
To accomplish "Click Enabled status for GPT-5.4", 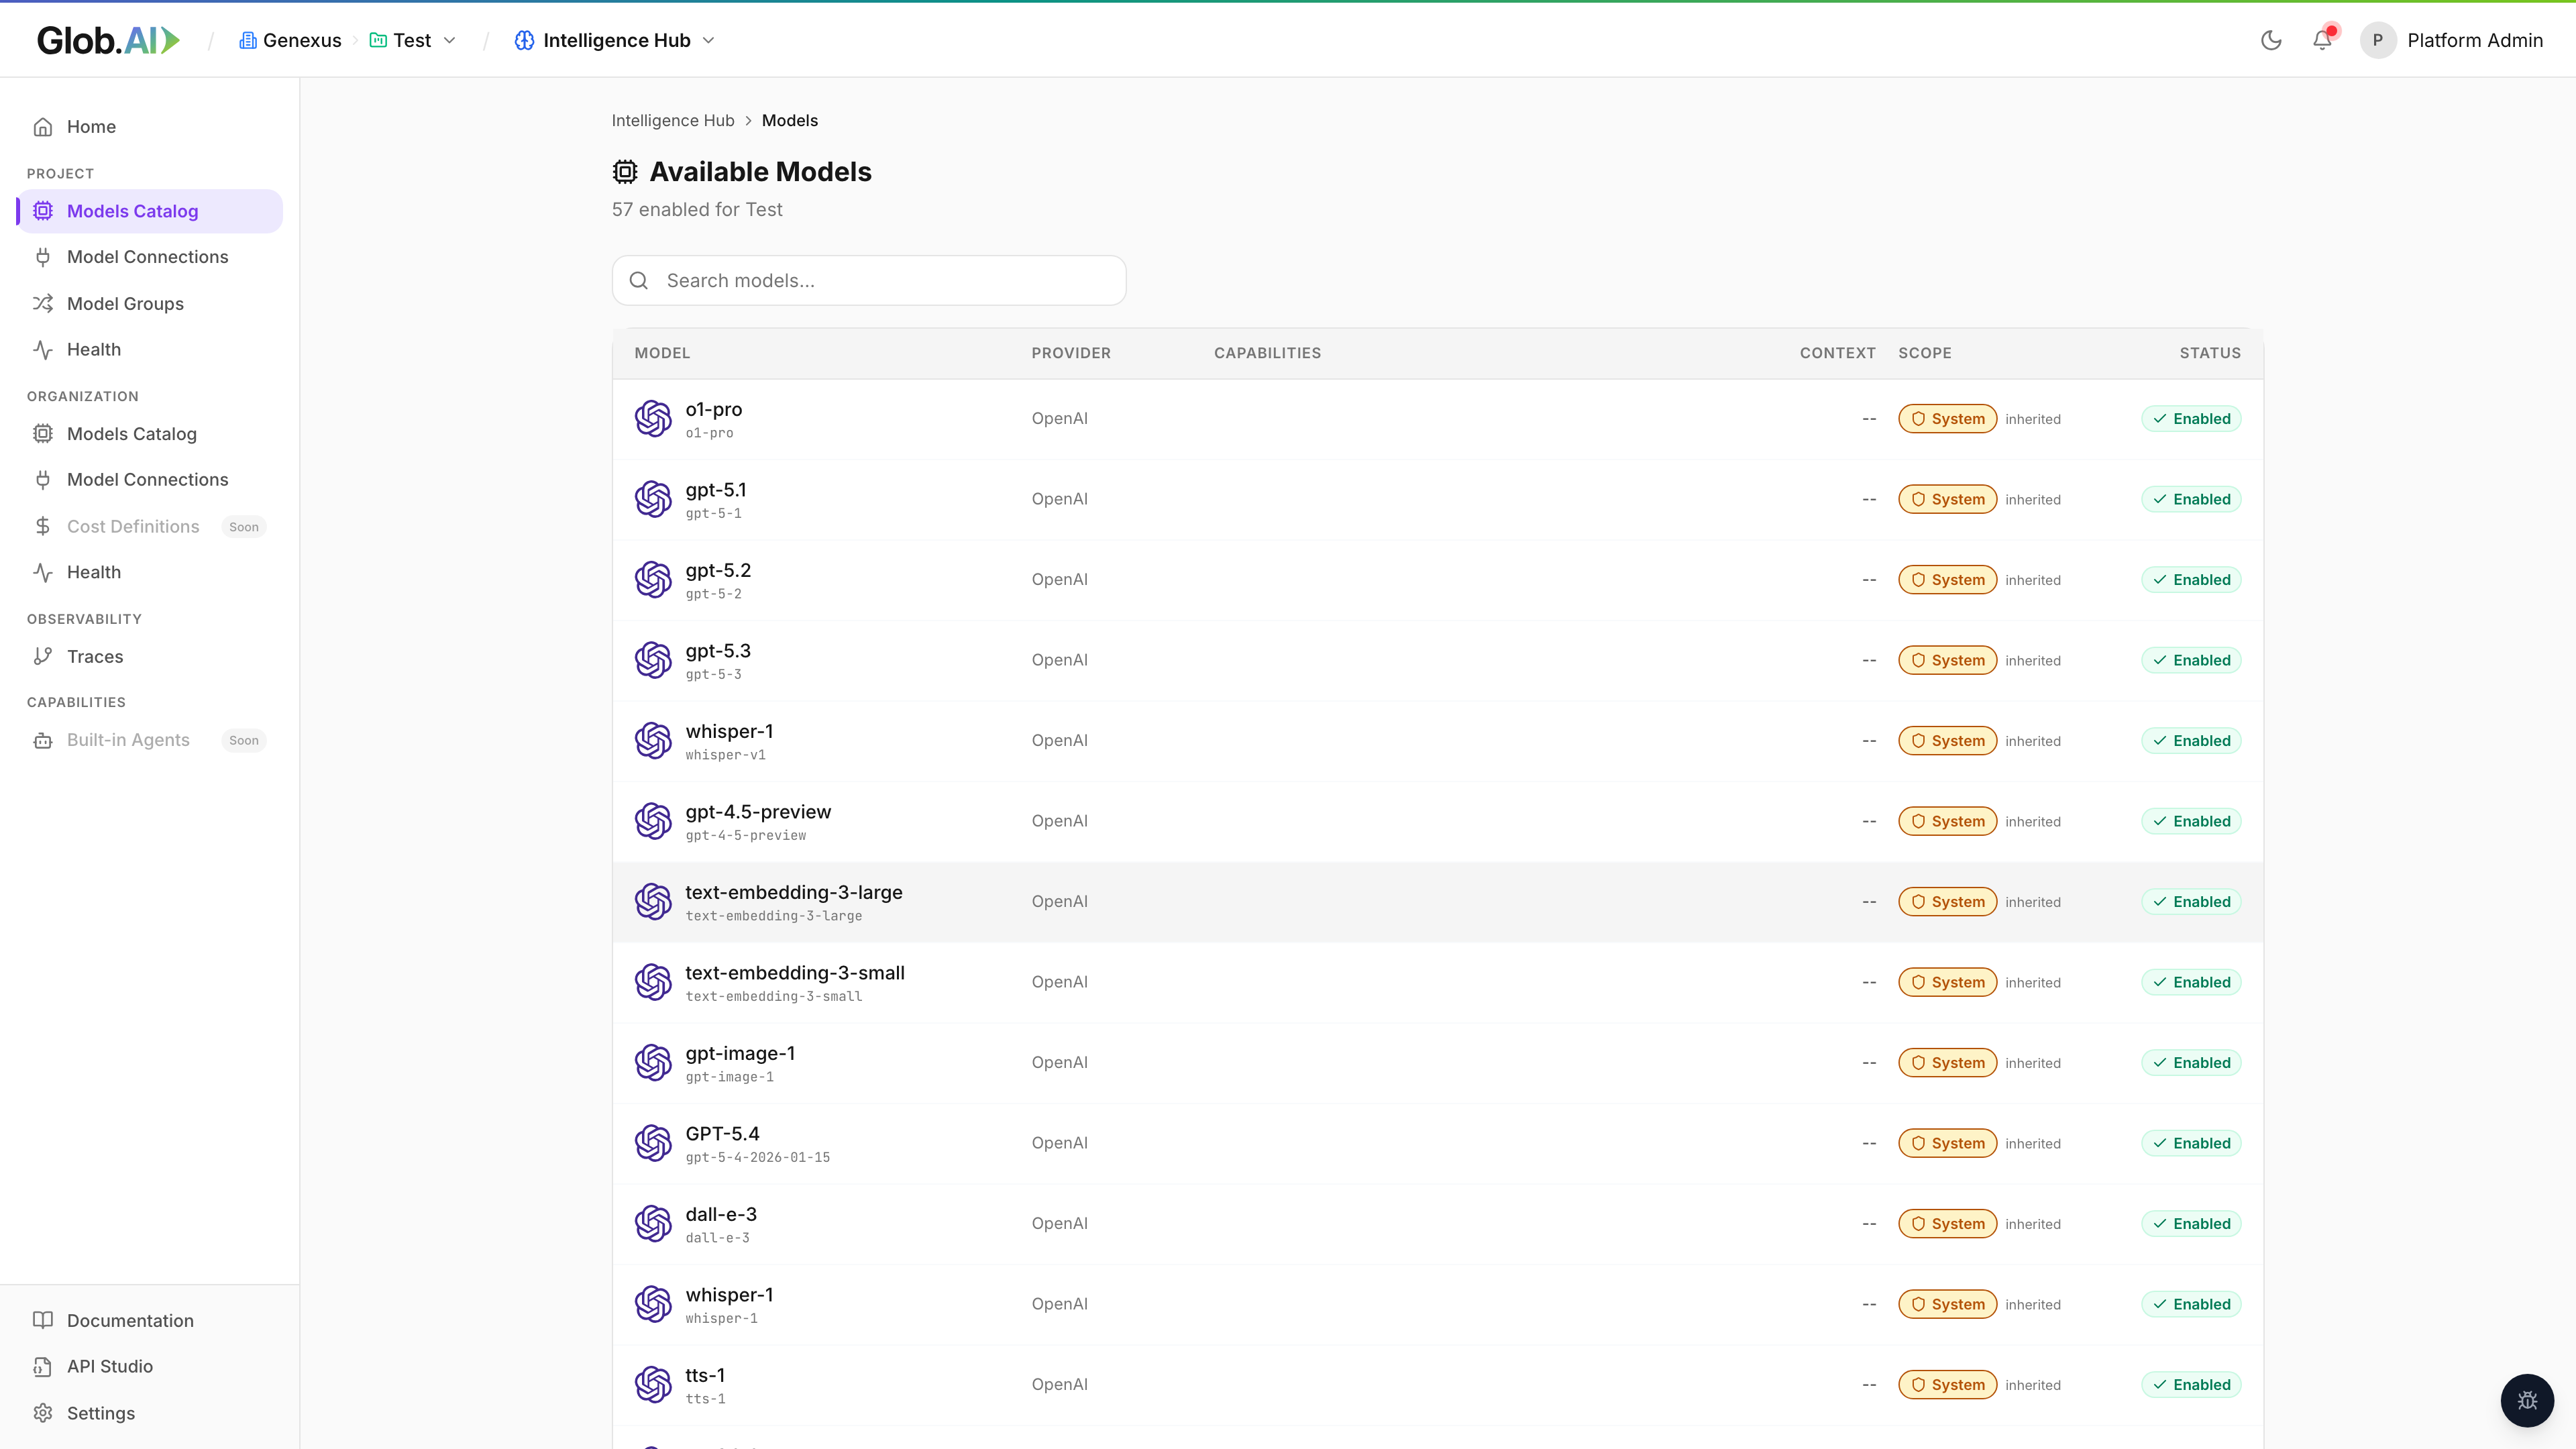I will pos(2191,1143).
